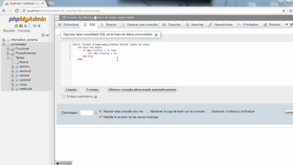Image resolution: width=293 pixels, height=165 pixels.
Task: Click SQL help icon next to universidad
Action: coord(156,35)
